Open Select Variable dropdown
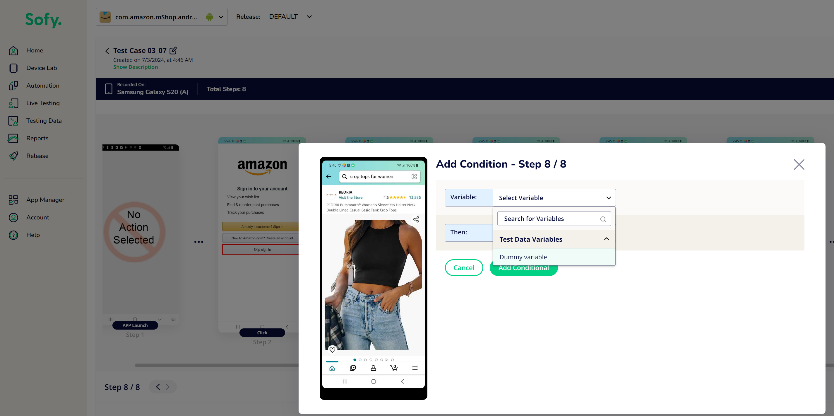 pos(554,197)
